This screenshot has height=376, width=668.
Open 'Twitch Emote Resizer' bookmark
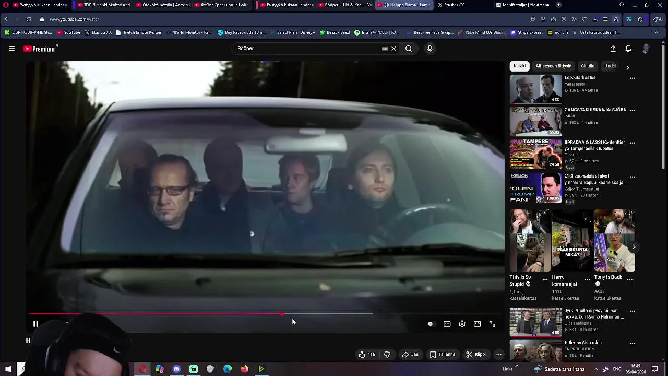(139, 32)
